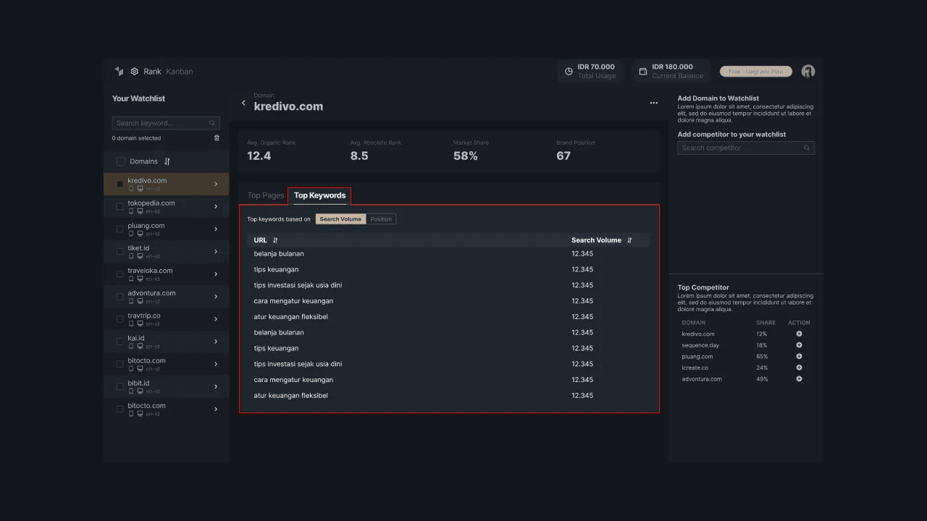This screenshot has height=521, width=927.
Task: Expand the tiket.id row chevron
Action: pyautogui.click(x=216, y=252)
